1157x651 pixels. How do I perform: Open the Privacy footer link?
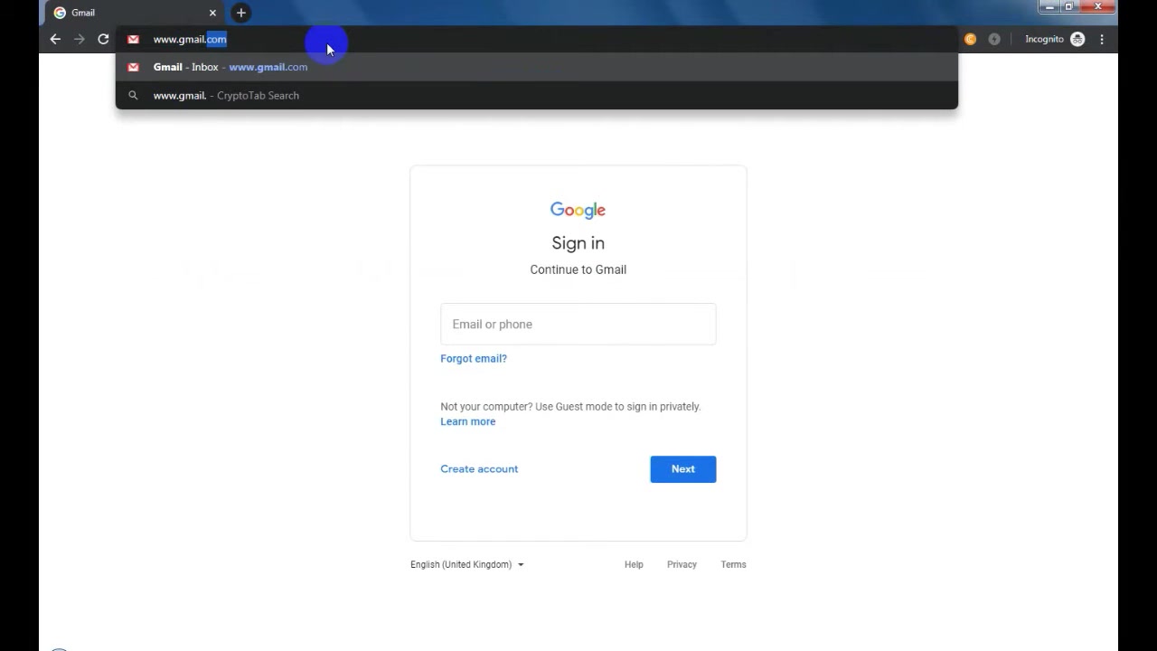682,564
